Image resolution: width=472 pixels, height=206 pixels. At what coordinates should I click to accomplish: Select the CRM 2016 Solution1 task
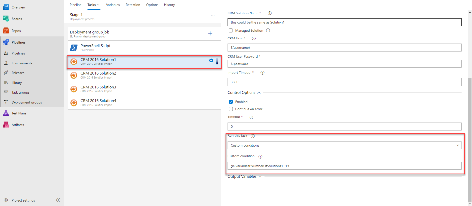(144, 62)
